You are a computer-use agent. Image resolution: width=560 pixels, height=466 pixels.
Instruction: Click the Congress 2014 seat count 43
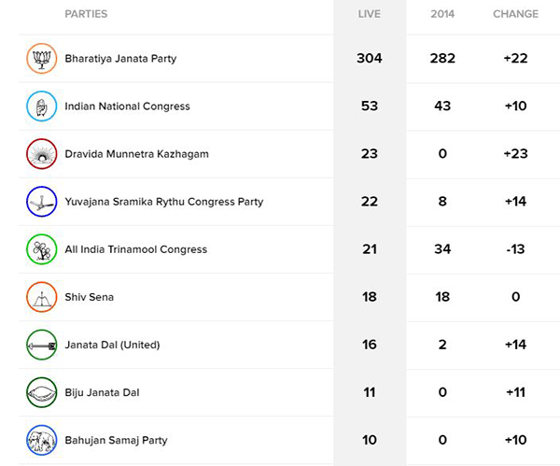click(x=442, y=106)
